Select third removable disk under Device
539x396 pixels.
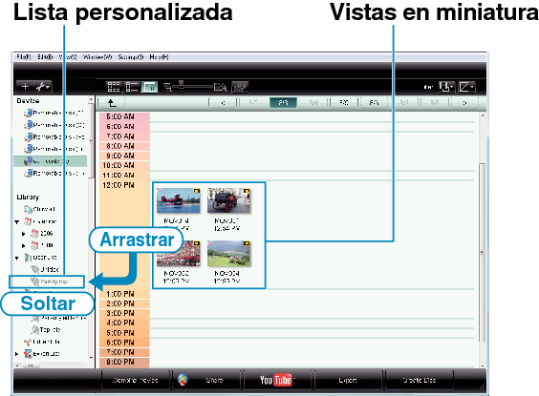tap(54, 136)
